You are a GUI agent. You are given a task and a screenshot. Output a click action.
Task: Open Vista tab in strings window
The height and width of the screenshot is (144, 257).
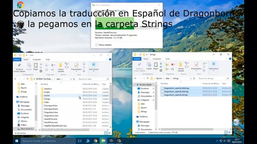point(167,59)
